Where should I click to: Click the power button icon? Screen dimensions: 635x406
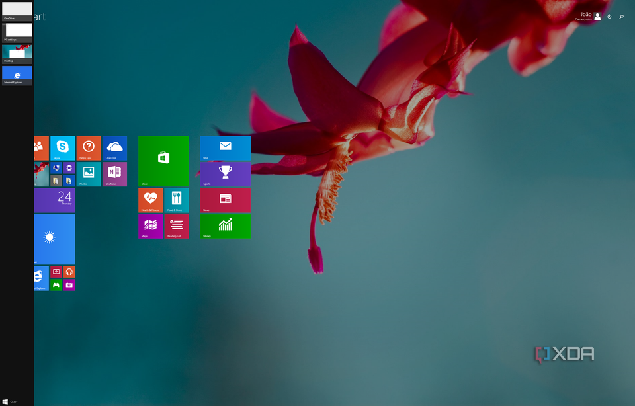[x=609, y=17]
